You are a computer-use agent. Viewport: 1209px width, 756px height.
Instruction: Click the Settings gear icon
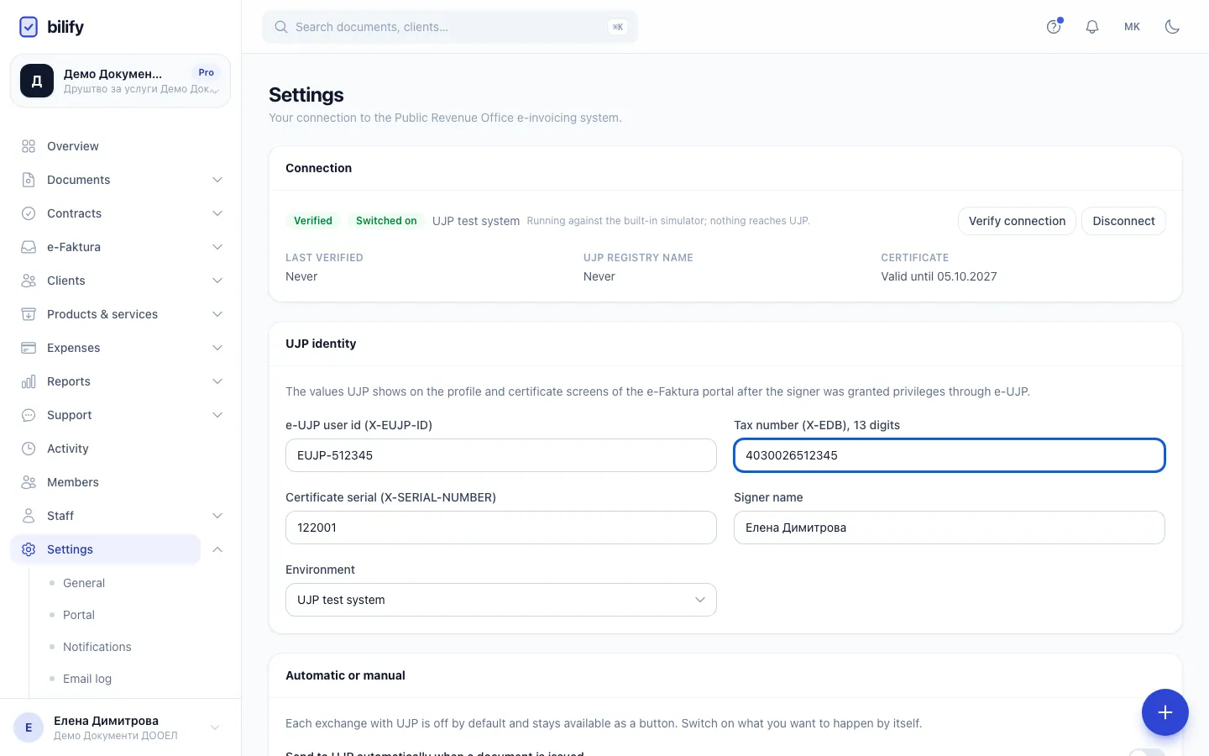click(29, 549)
